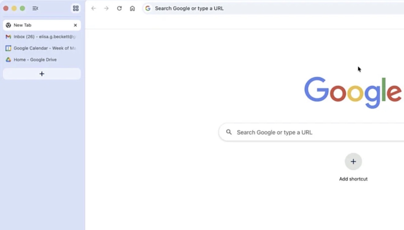Reload the current page
This screenshot has height=230, width=404.
pos(119,8)
